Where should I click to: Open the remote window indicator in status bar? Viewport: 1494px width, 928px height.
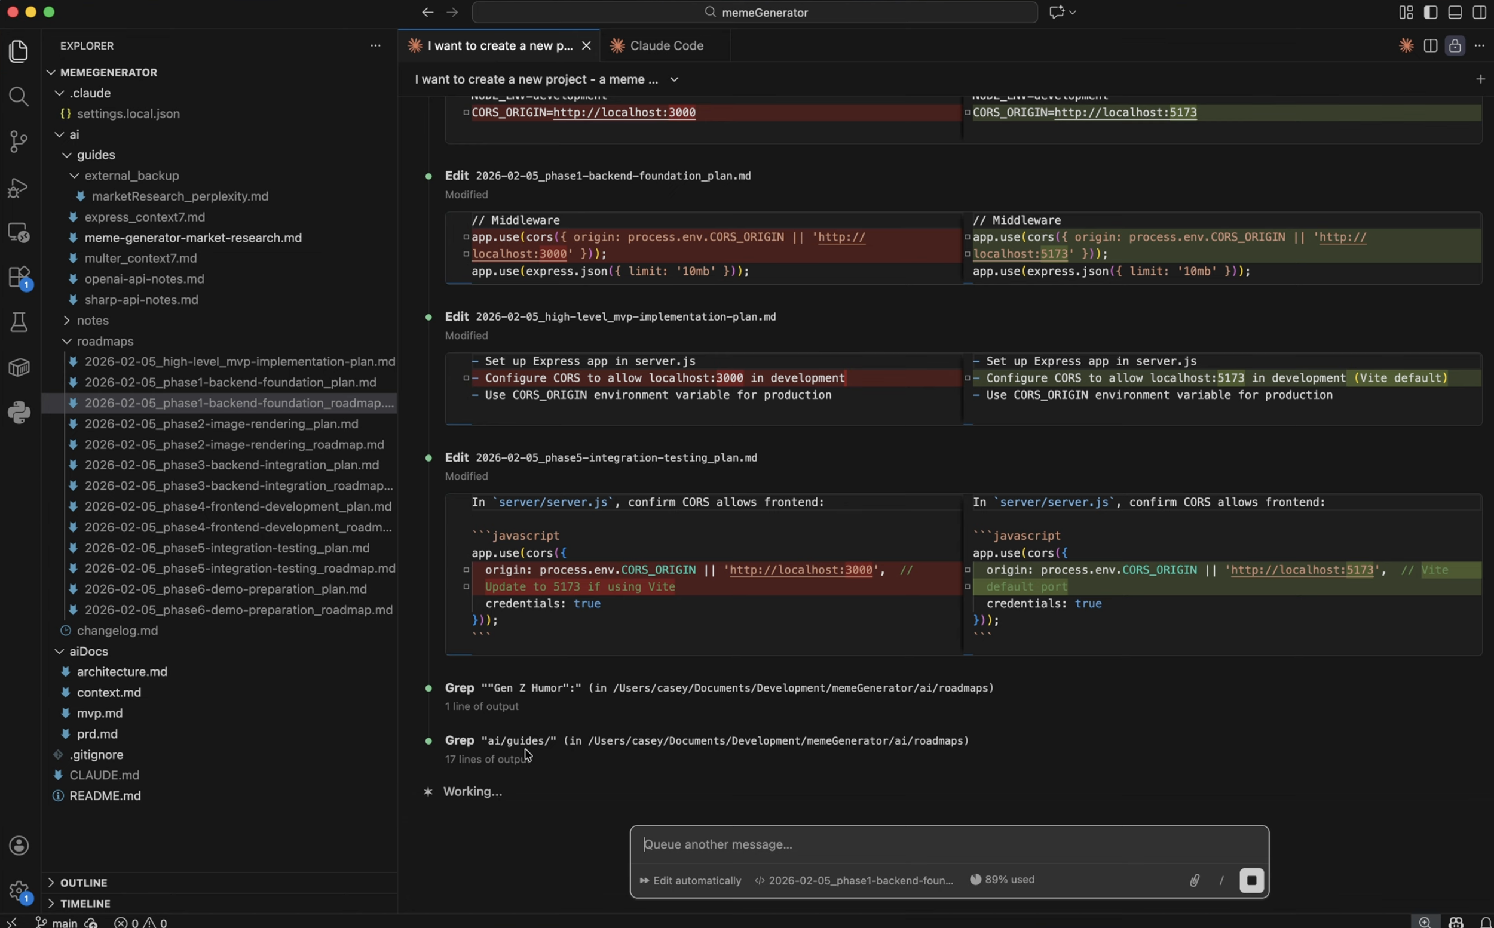pyautogui.click(x=12, y=922)
